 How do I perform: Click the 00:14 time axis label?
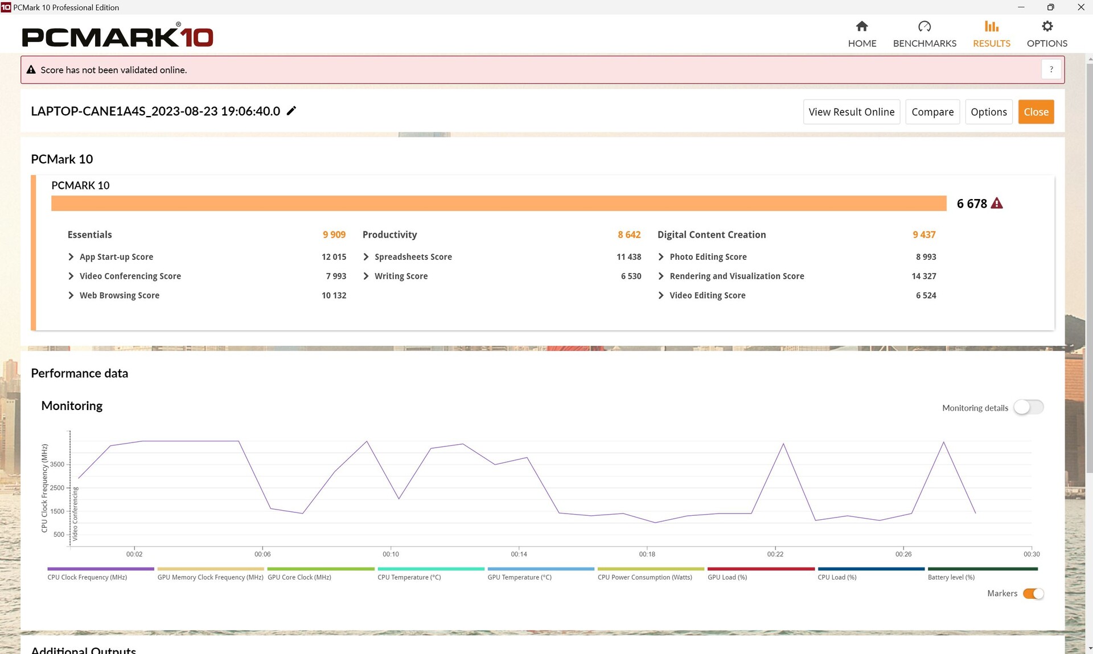tap(519, 554)
